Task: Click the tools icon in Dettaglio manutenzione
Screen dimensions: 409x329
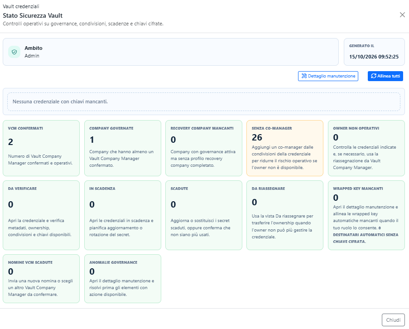Action: pos(304,76)
